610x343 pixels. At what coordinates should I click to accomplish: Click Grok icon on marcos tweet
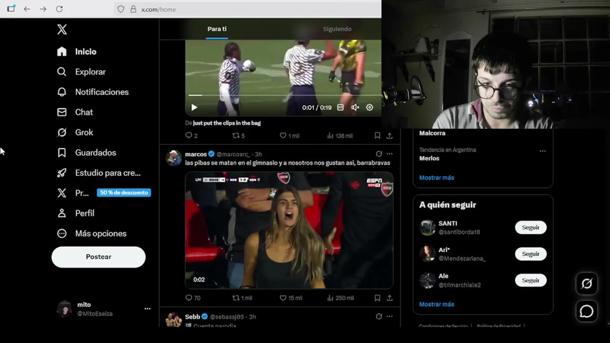(x=379, y=154)
